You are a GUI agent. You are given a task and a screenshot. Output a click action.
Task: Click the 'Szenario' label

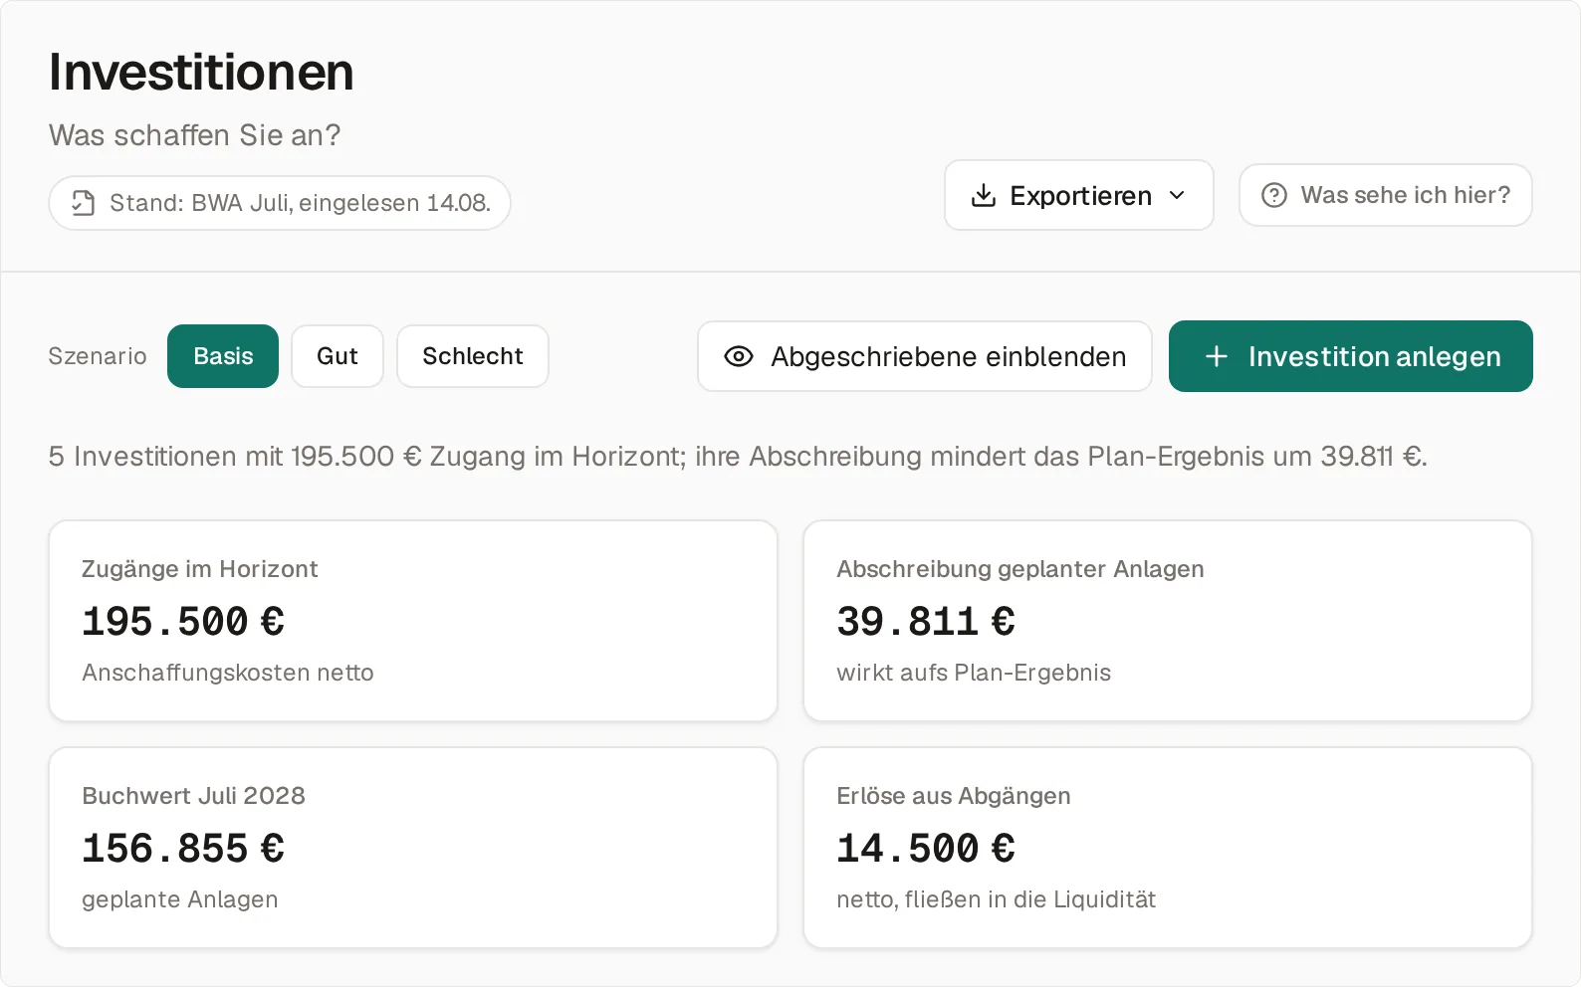(98, 356)
